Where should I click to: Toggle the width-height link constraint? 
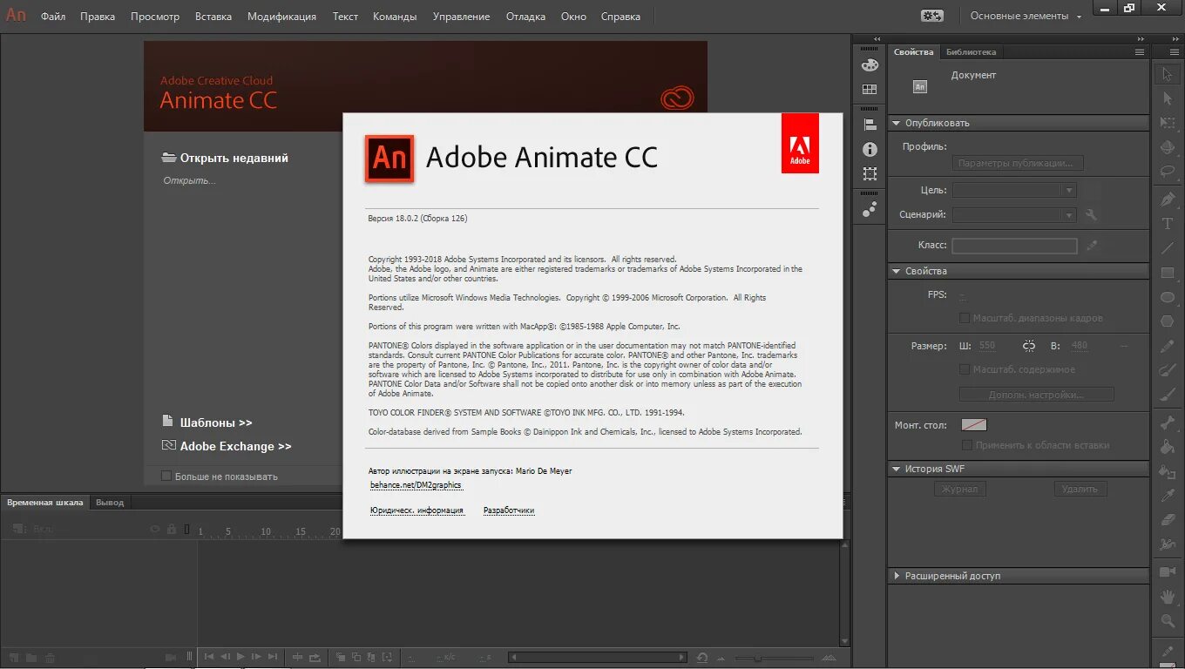1029,346
